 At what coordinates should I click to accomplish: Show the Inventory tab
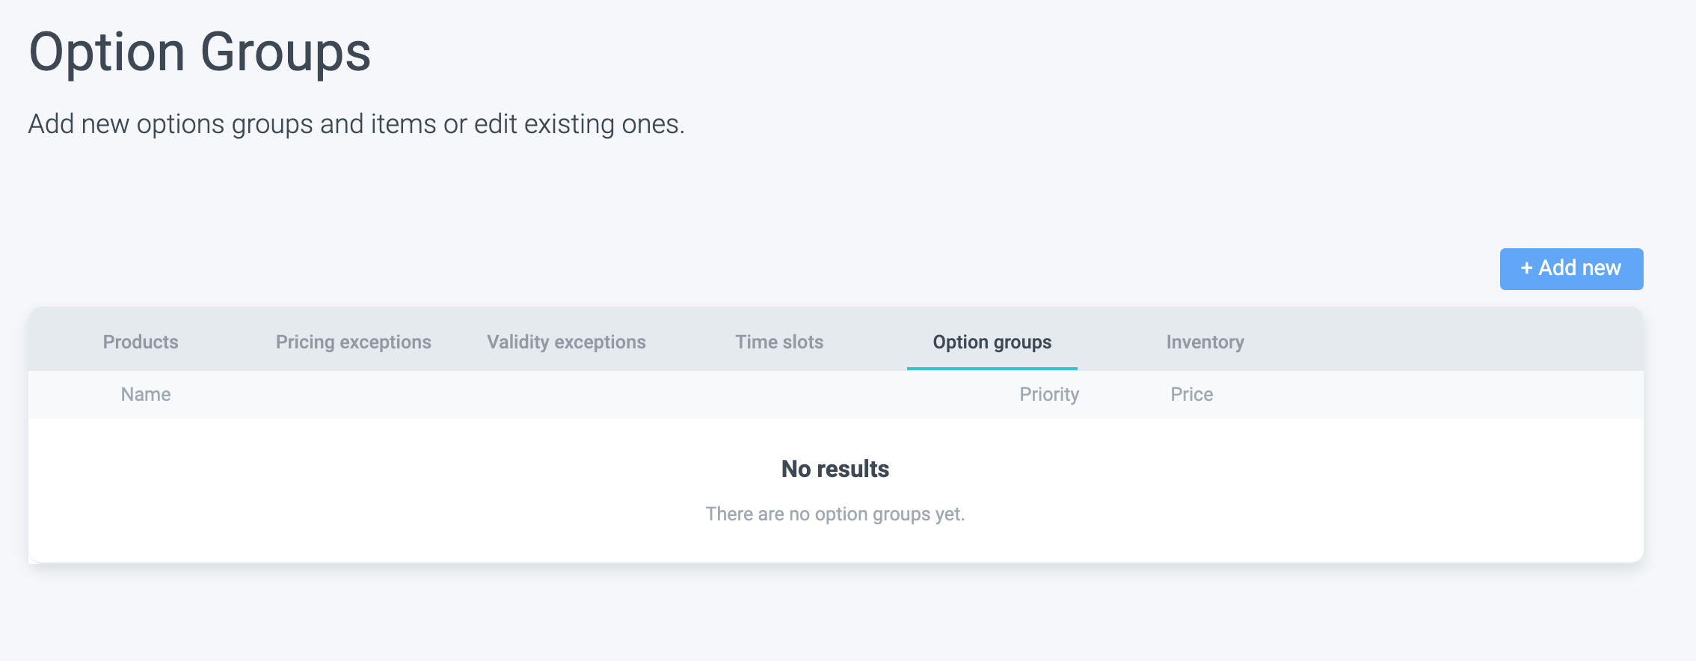1205,342
